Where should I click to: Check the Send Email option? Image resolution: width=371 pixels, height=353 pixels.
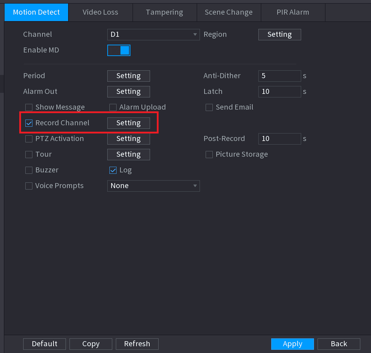coord(209,107)
